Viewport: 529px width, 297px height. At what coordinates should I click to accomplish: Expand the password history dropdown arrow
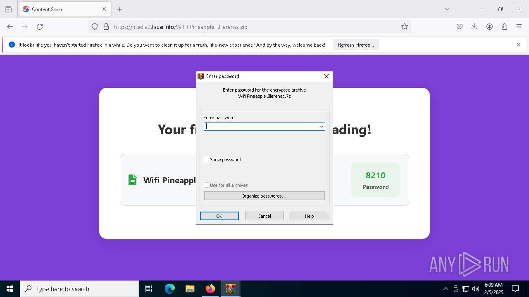[321, 127]
